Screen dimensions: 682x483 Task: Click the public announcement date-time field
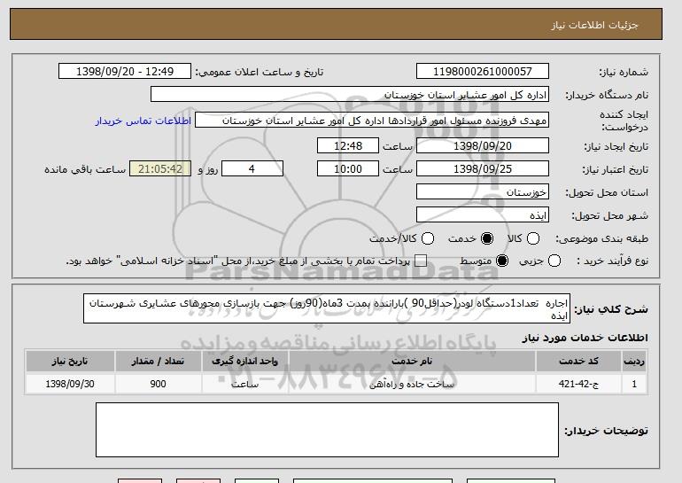click(125, 72)
